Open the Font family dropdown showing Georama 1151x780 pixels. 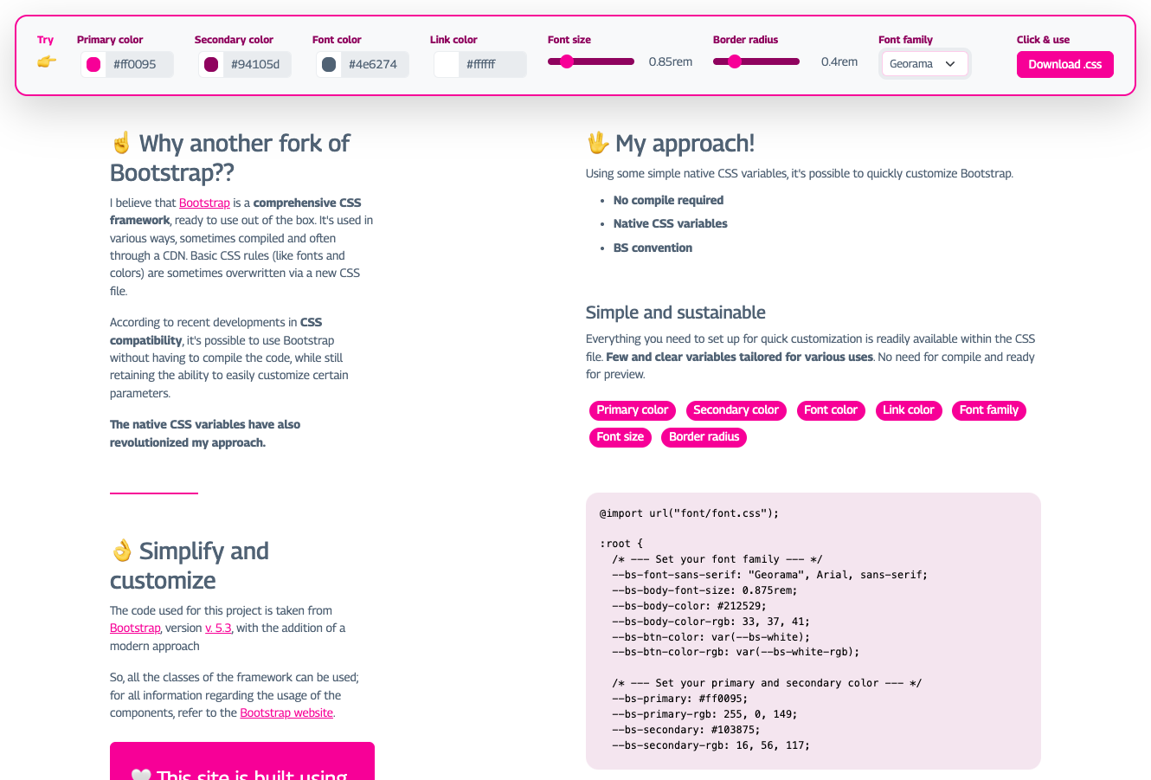(924, 64)
